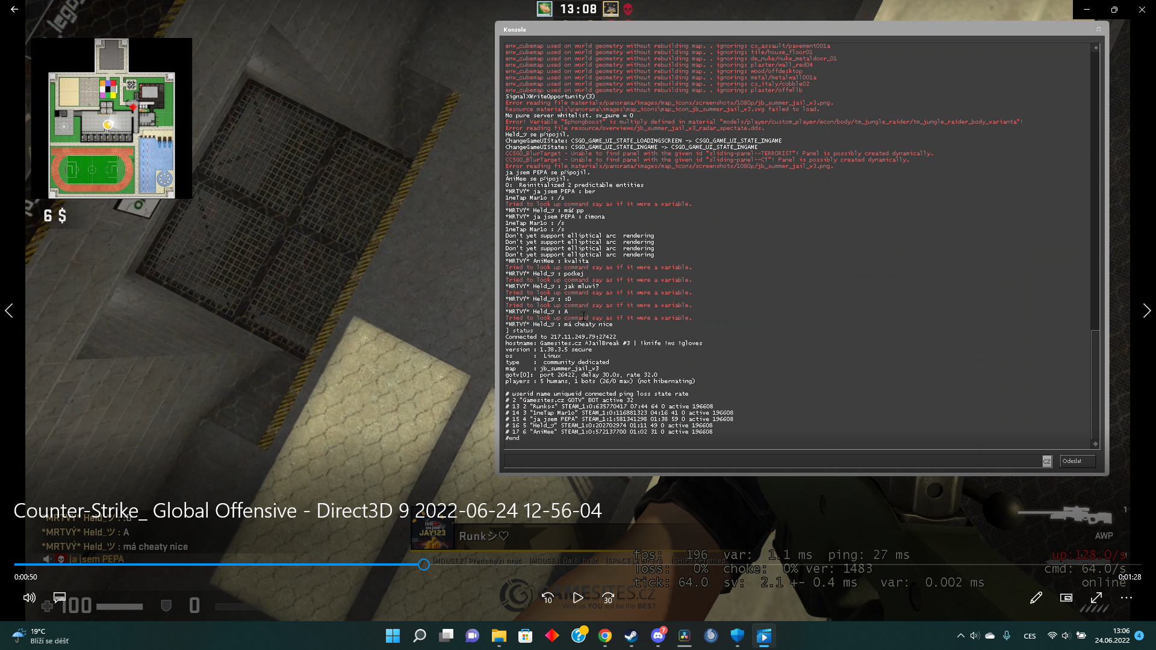
Task: Show the previous item with left chevron
Action: [9, 311]
